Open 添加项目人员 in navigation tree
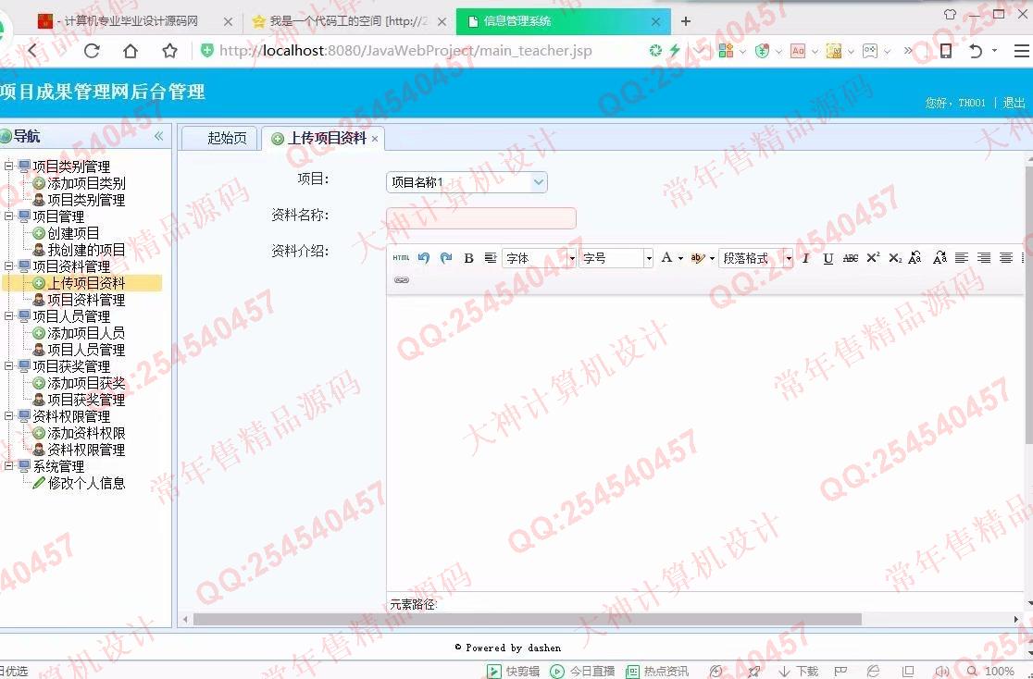The image size is (1033, 679). tap(86, 333)
